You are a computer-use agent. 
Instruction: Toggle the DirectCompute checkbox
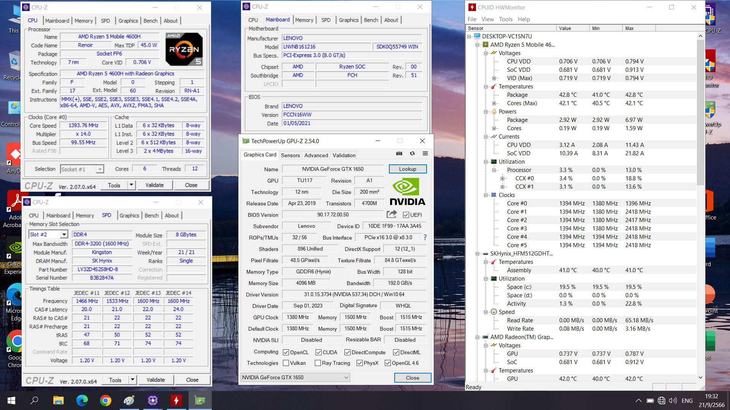(348, 352)
